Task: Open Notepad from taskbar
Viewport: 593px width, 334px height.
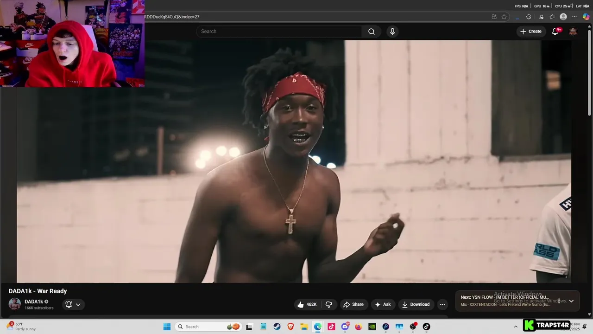Action: (263, 327)
